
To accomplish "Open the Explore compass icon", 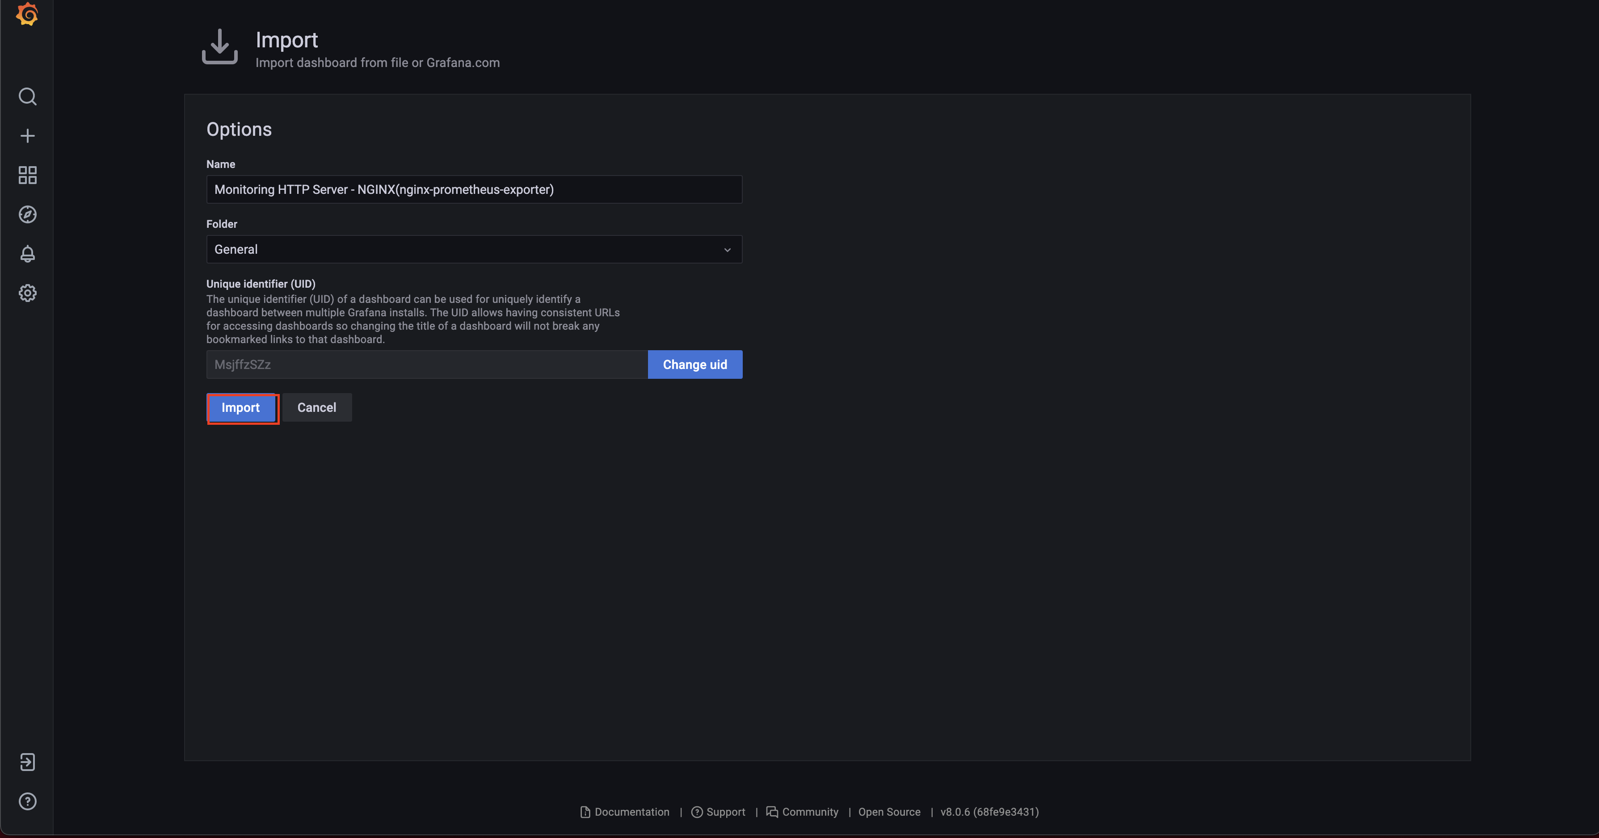I will click(27, 214).
